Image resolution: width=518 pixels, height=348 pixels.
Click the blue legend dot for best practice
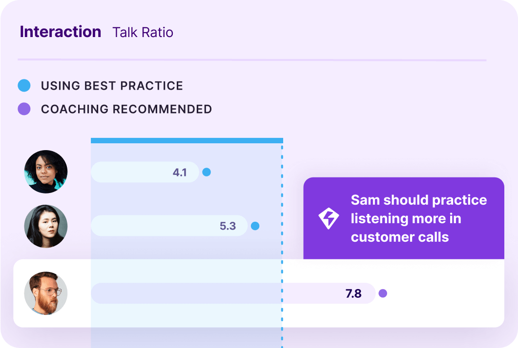[x=24, y=86]
